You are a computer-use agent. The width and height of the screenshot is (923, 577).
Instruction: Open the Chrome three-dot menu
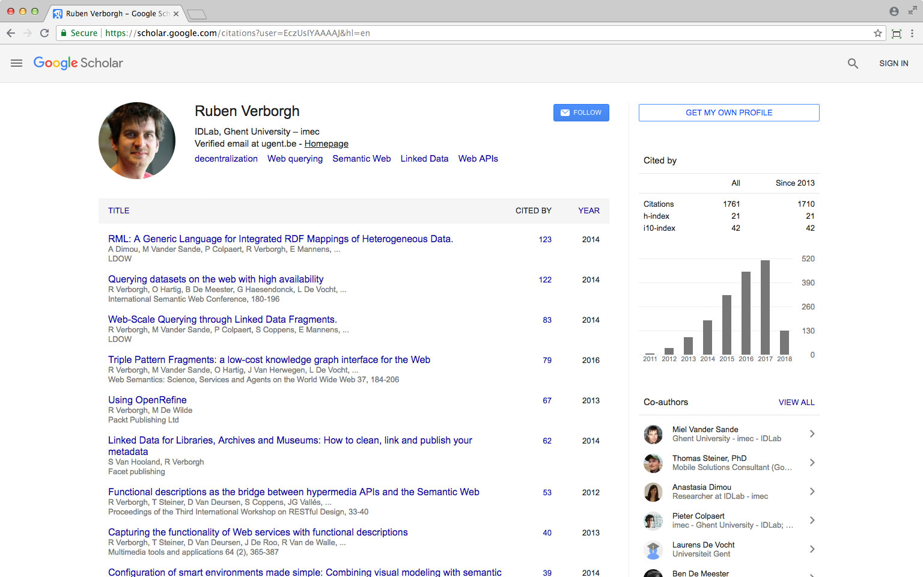tap(912, 33)
